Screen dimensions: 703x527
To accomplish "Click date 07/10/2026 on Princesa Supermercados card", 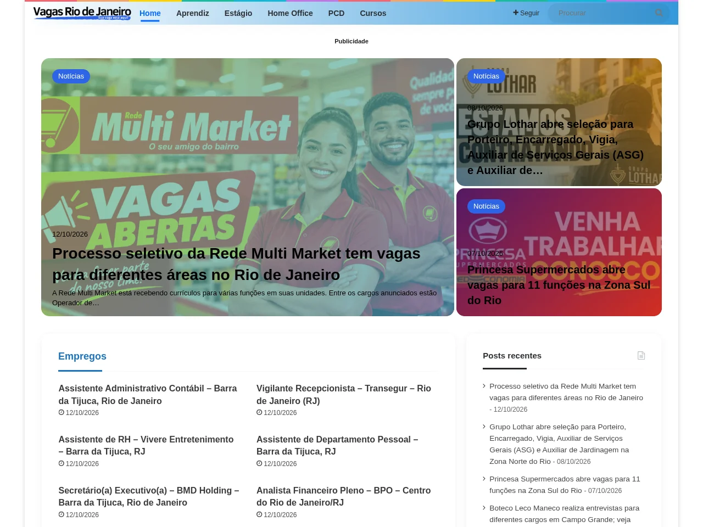I will (x=485, y=253).
